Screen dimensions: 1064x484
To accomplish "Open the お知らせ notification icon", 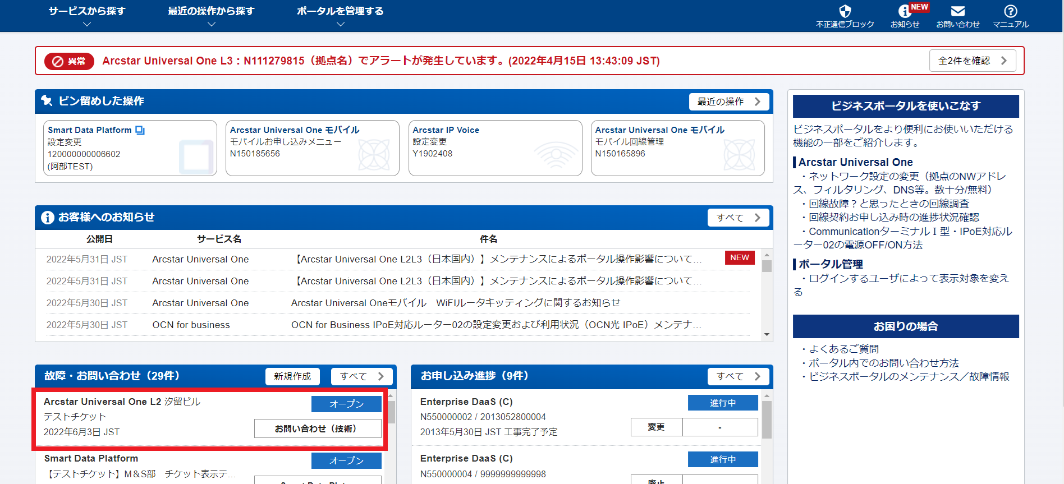I will [904, 11].
